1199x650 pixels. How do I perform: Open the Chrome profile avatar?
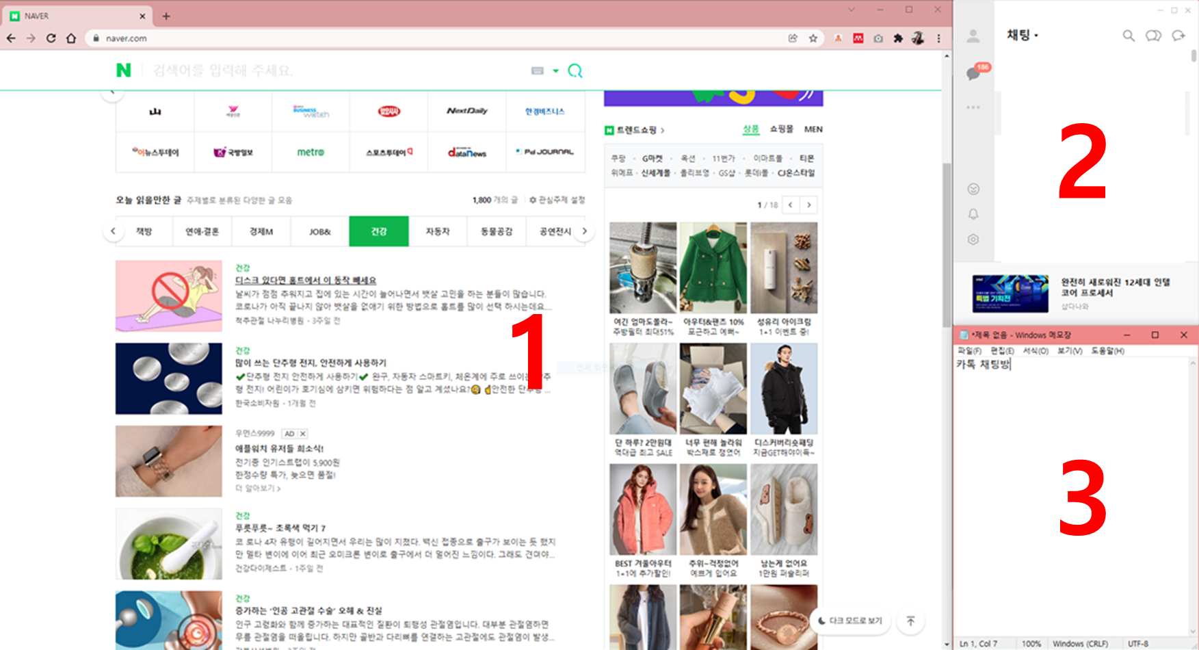tap(918, 38)
